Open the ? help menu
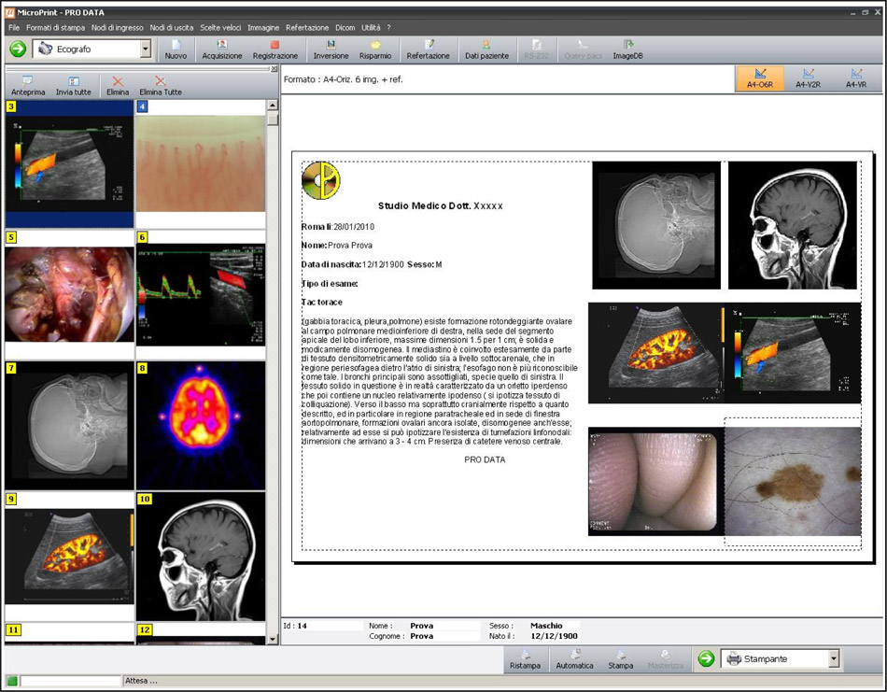 click(388, 27)
